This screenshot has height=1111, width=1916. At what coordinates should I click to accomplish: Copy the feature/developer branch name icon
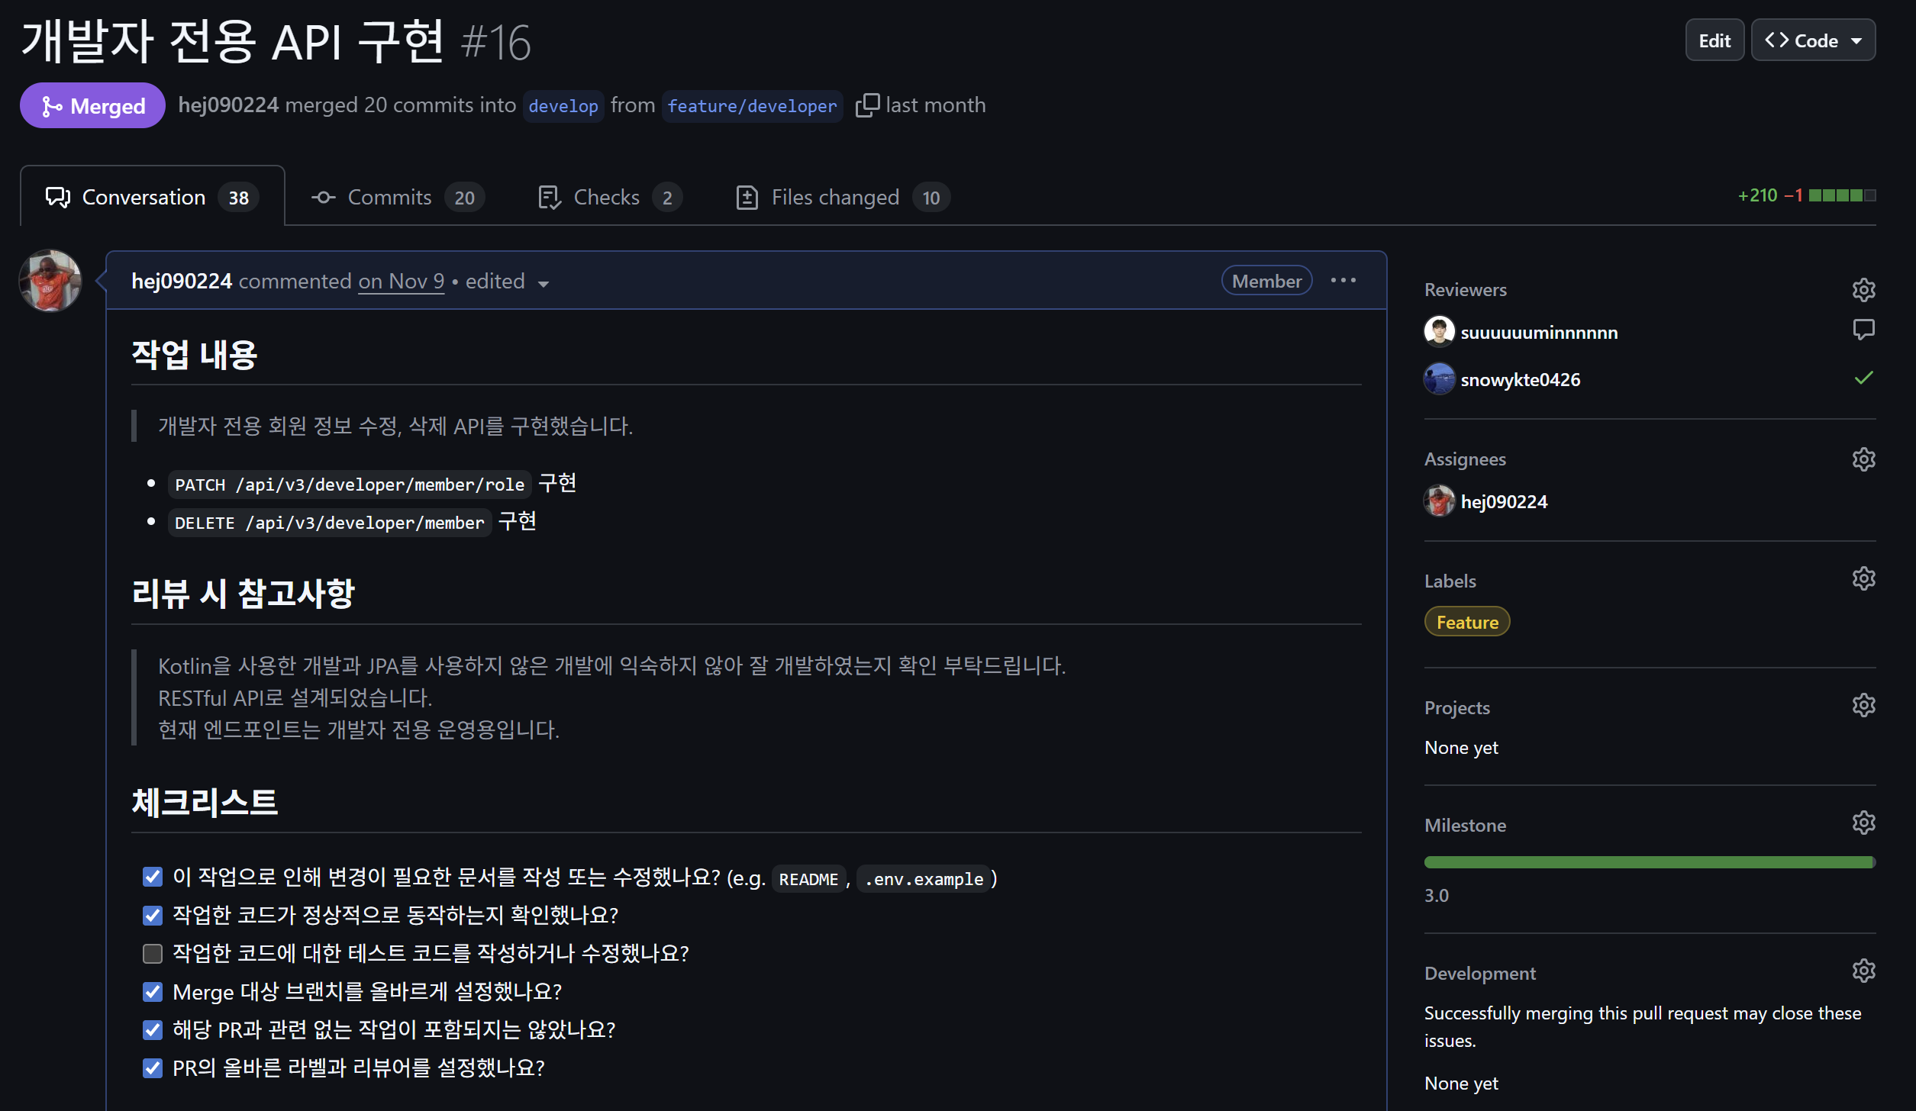[866, 105]
